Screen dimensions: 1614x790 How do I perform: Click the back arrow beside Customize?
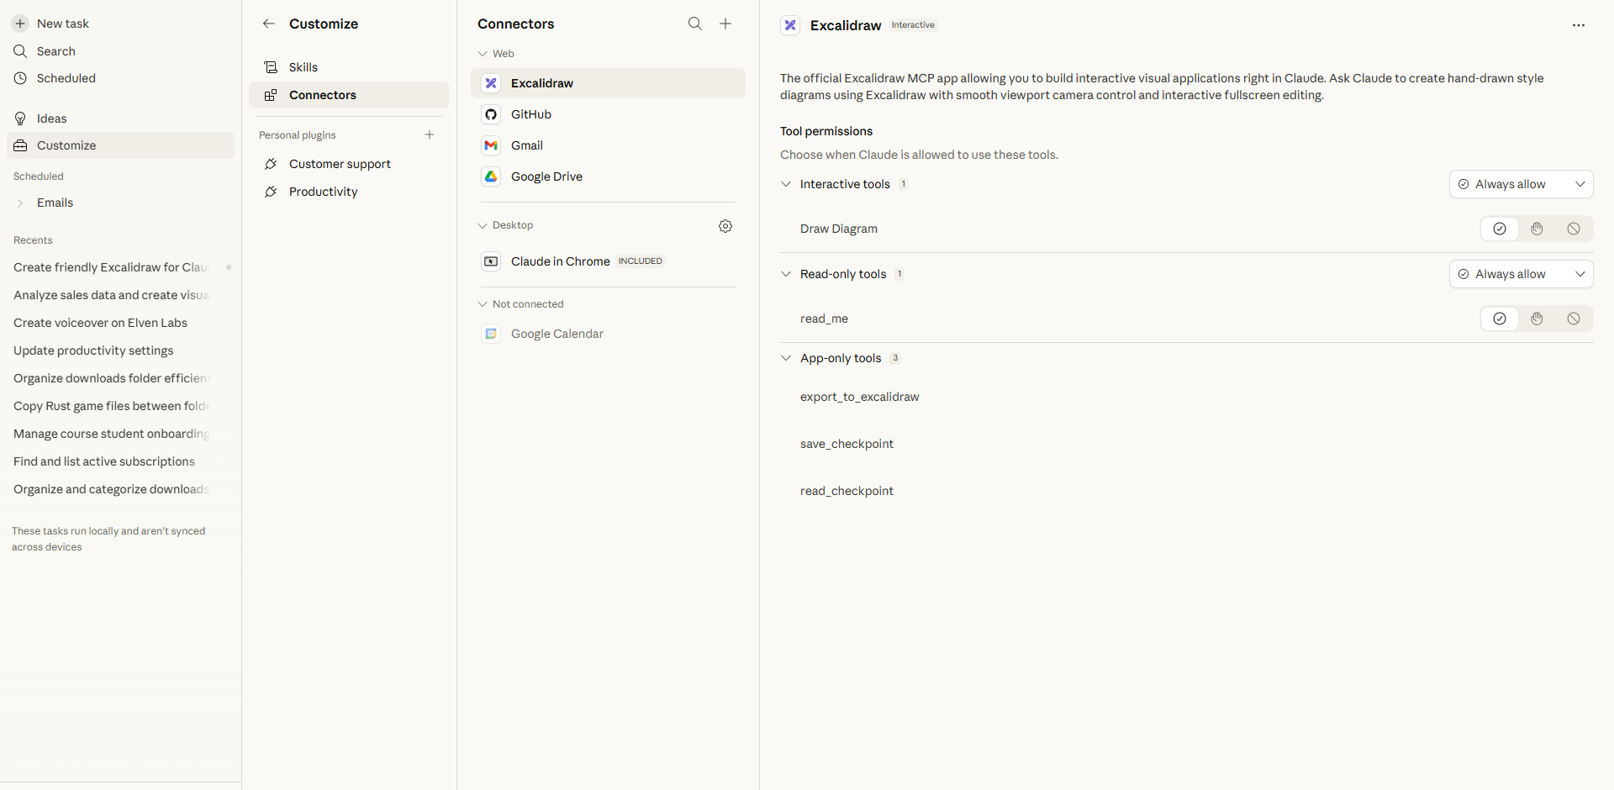[x=269, y=24]
